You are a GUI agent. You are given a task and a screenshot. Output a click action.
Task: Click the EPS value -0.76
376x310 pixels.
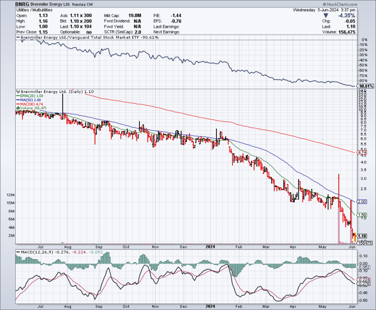[176, 21]
